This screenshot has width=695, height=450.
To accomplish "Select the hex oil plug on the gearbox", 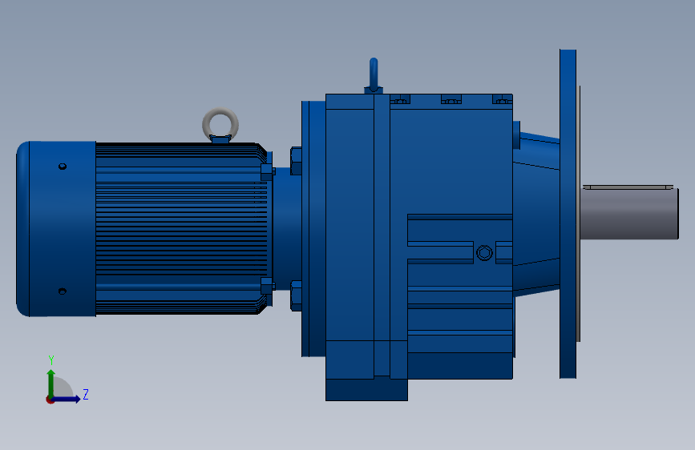I will (x=484, y=253).
